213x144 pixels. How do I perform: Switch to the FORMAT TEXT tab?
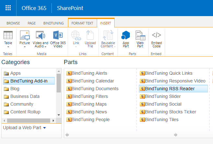coord(82,23)
